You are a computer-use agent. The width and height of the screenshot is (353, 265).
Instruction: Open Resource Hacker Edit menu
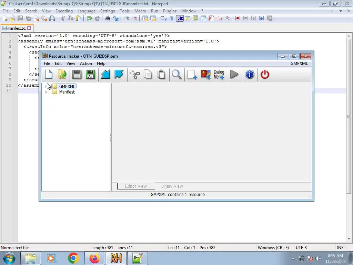click(58, 63)
